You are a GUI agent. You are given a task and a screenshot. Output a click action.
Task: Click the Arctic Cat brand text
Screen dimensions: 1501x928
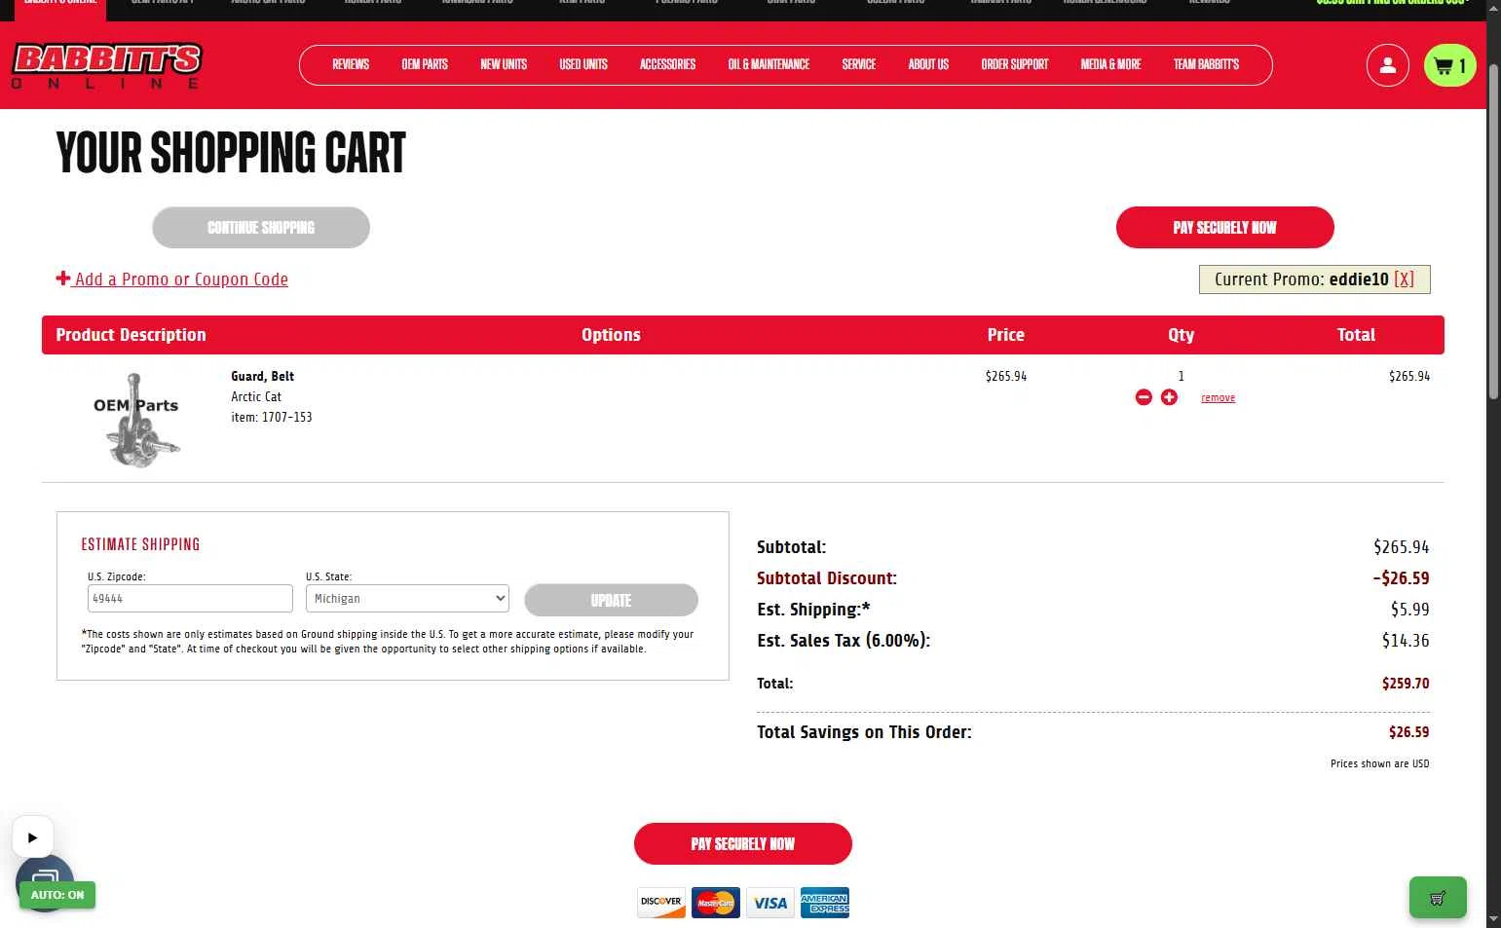coord(256,396)
